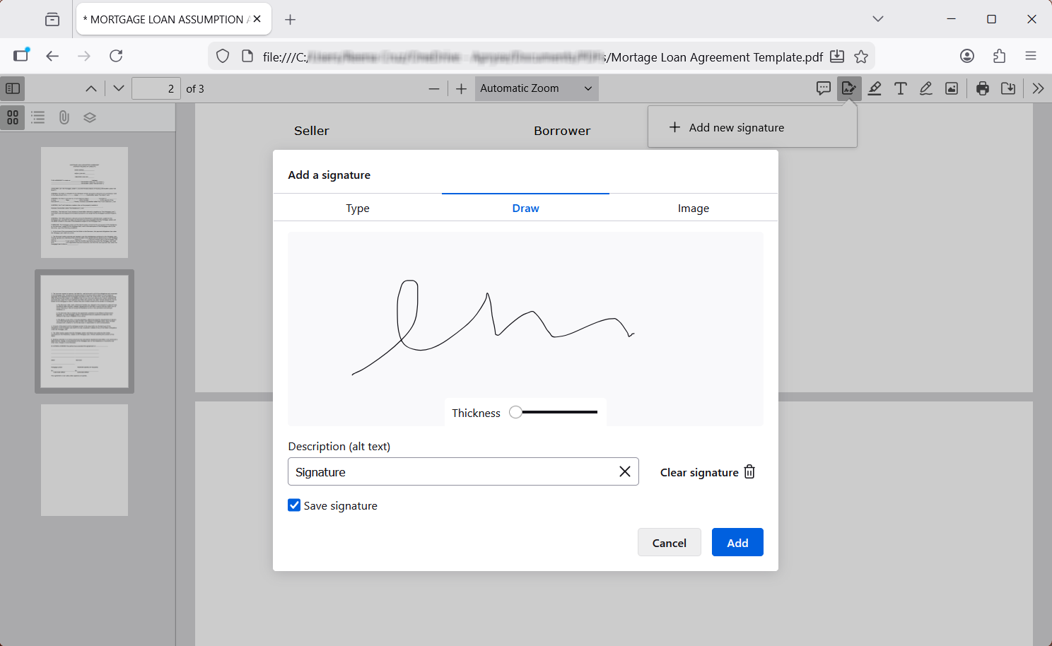
Task: Add an image to the document
Action: coord(951,88)
